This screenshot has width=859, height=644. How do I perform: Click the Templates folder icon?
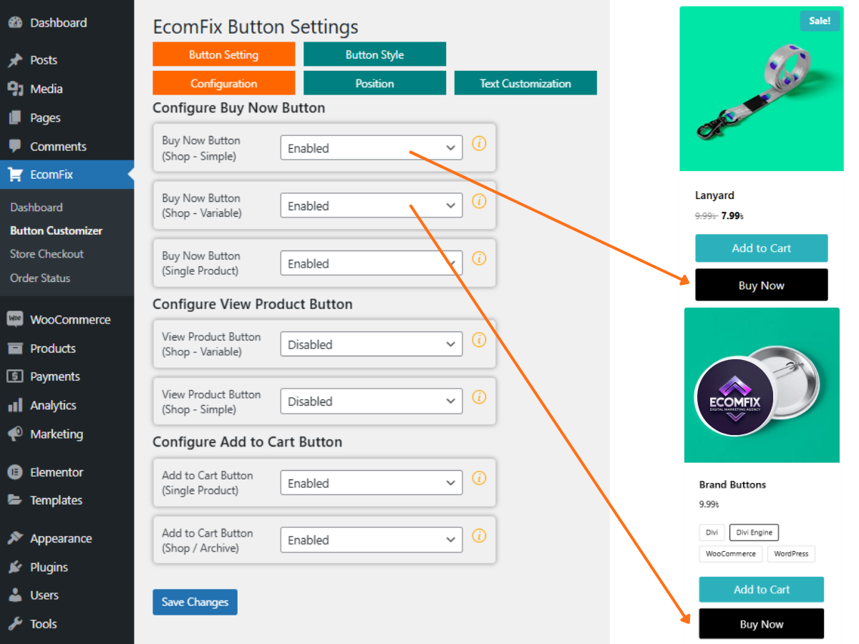pyautogui.click(x=14, y=500)
